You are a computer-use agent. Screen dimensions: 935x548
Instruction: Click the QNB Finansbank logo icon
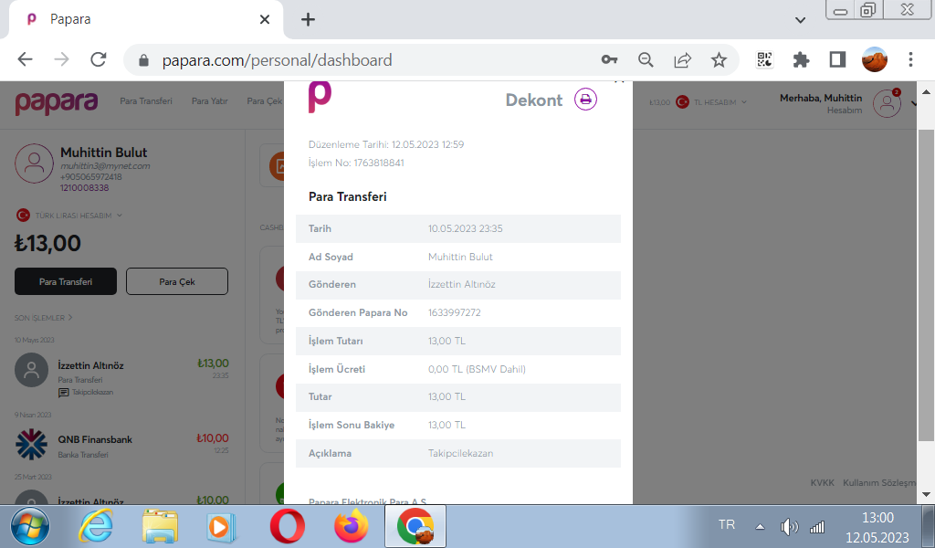point(31,445)
